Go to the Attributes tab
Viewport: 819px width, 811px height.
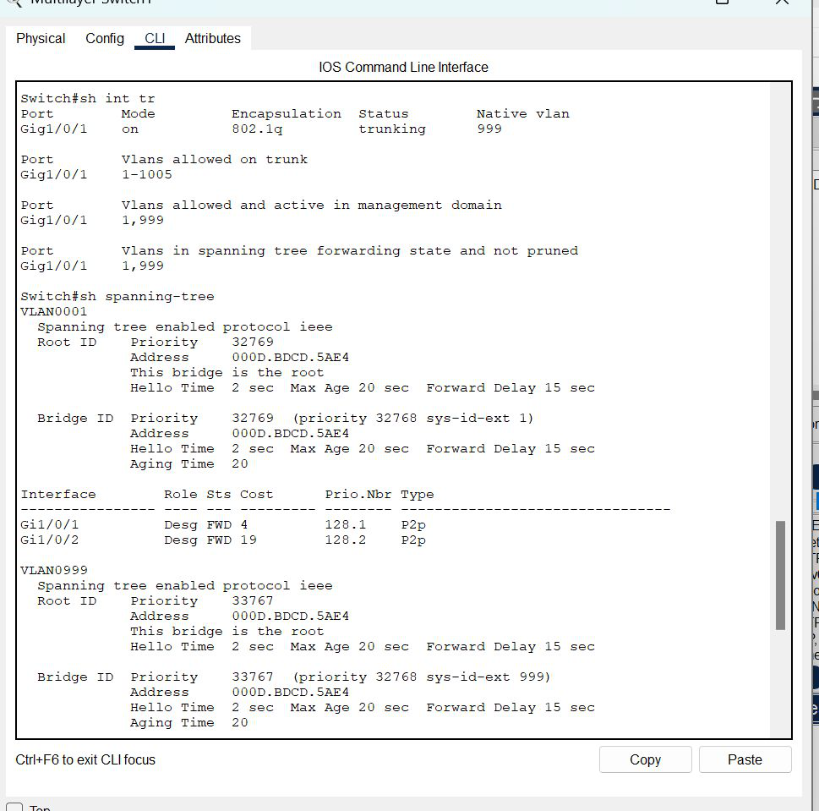(x=212, y=38)
